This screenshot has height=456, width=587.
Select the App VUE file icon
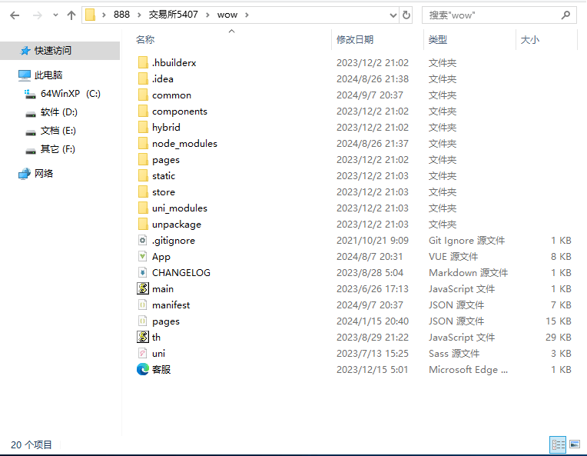tap(143, 256)
